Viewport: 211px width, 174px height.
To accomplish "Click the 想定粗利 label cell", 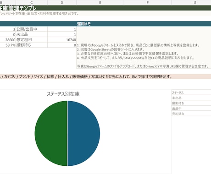I will (32, 40).
